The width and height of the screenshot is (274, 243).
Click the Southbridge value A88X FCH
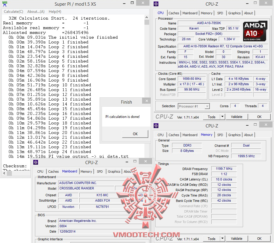point(102,200)
